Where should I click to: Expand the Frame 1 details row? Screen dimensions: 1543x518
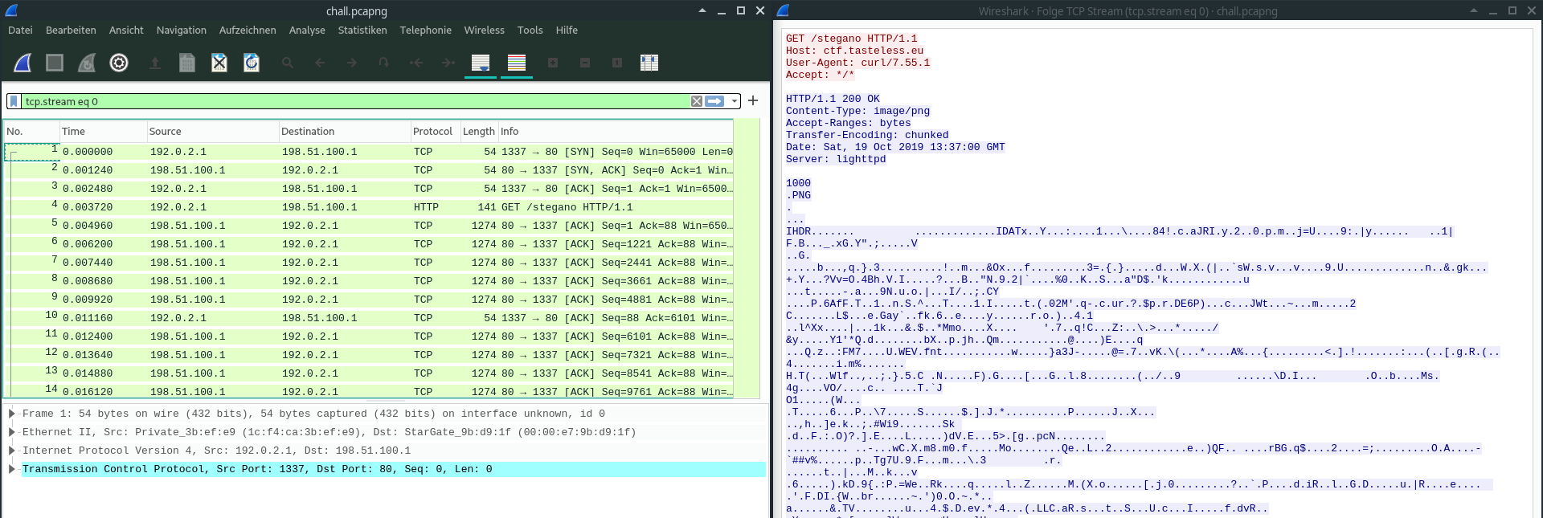coord(11,414)
